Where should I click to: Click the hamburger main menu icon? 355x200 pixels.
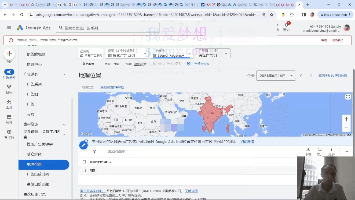[x=9, y=28]
